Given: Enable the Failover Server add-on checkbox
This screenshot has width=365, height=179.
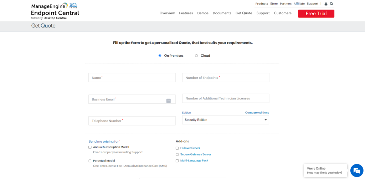Looking at the screenshot, I should point(177,148).
